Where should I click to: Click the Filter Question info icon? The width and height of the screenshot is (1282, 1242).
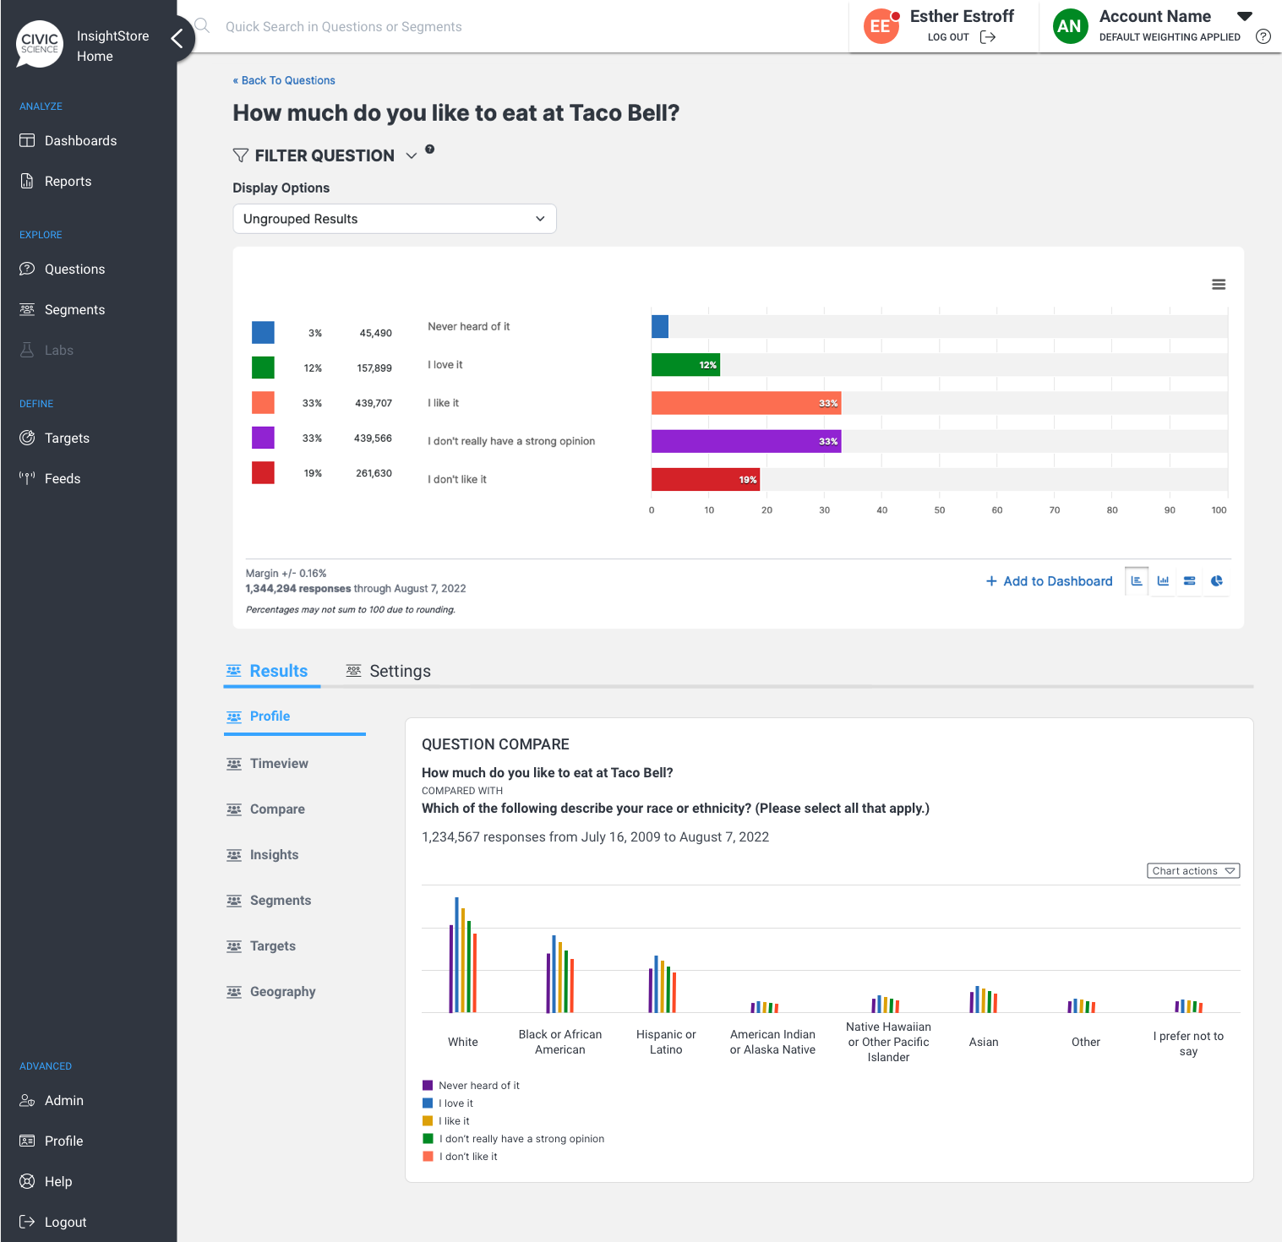tap(429, 149)
